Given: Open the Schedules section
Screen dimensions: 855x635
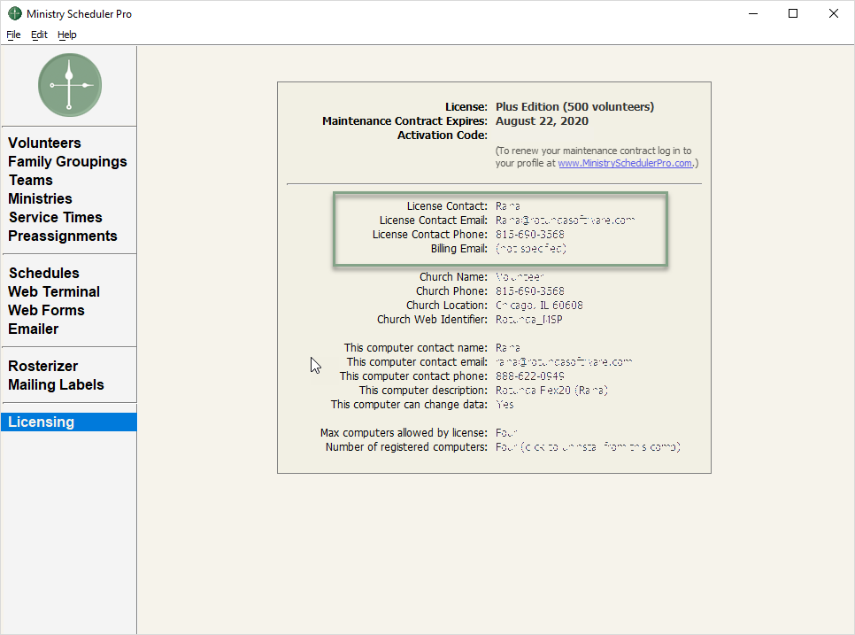Looking at the screenshot, I should pyautogui.click(x=43, y=273).
